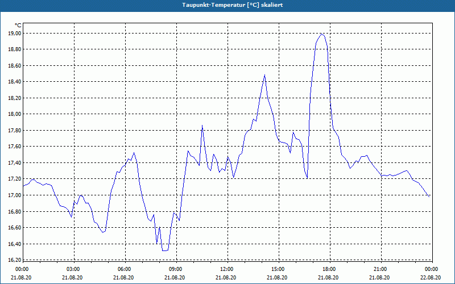Click the '21.08.20' date under 18:00
455x284 pixels.
(329, 277)
